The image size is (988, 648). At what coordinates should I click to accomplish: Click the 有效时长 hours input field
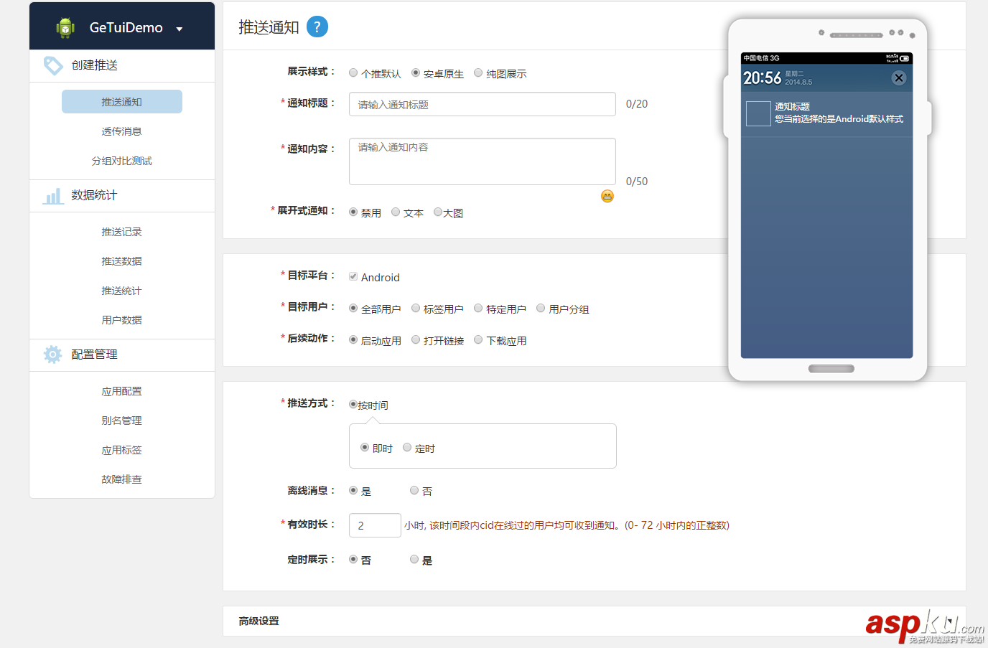(374, 525)
